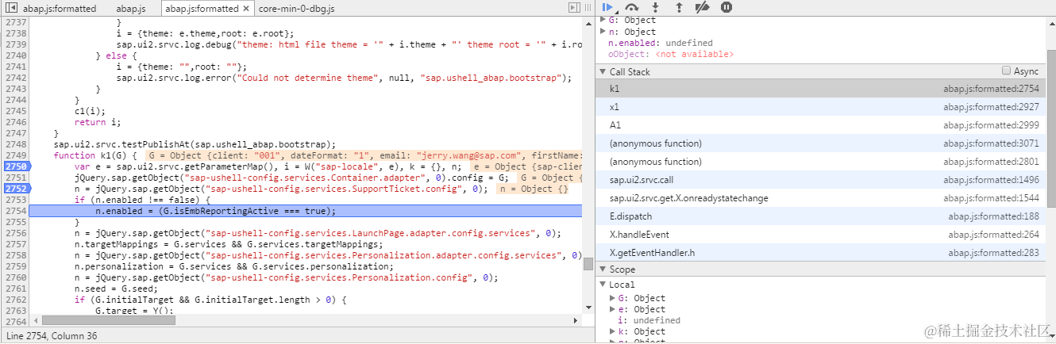This screenshot has height=344, width=1056.
Task: Open the abap.js tab
Action: pos(131,9)
